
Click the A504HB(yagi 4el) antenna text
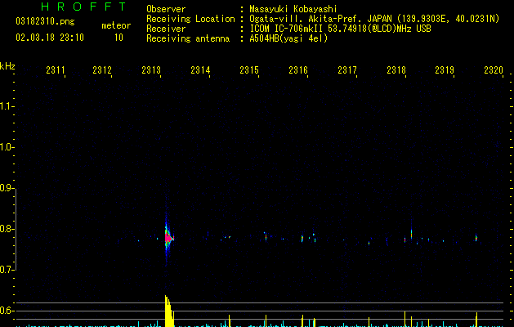[x=288, y=38]
